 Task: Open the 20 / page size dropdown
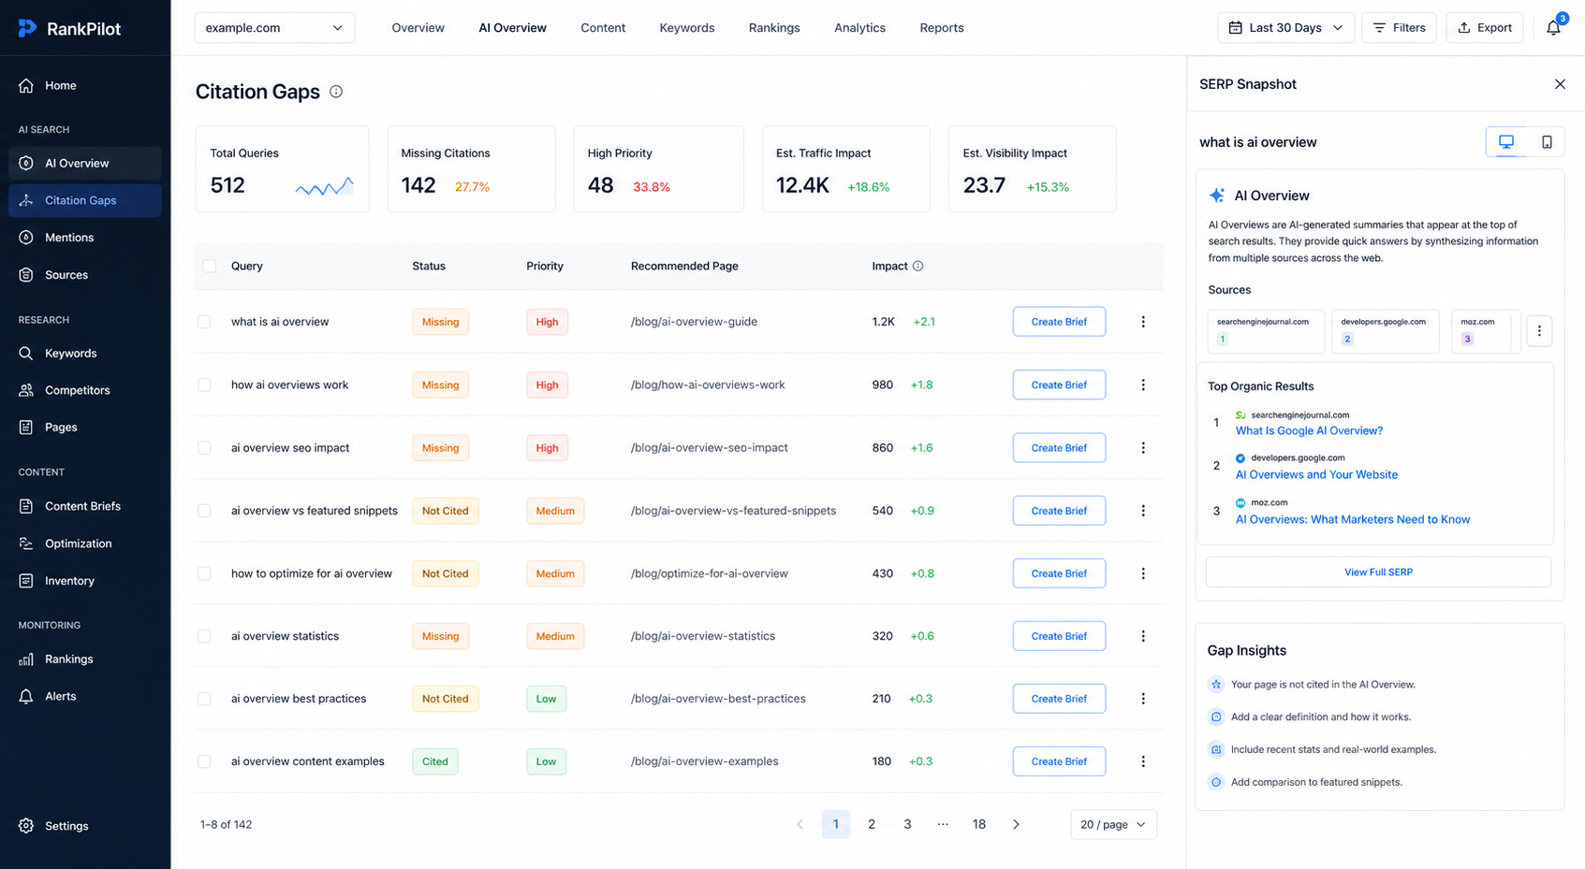pyautogui.click(x=1113, y=824)
